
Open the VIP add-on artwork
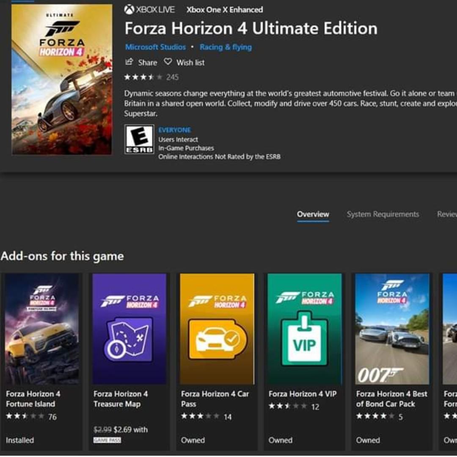click(305, 329)
